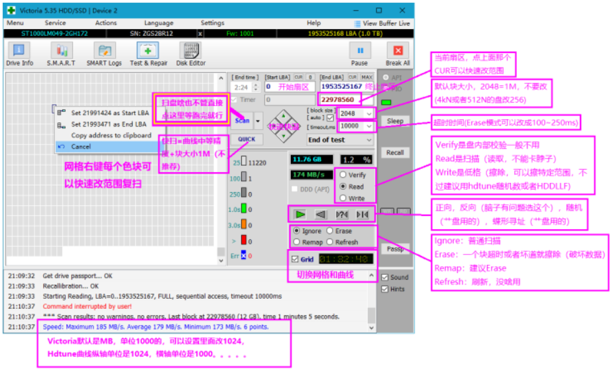
Task: Toggle the Sound checkbox
Action: [384, 278]
